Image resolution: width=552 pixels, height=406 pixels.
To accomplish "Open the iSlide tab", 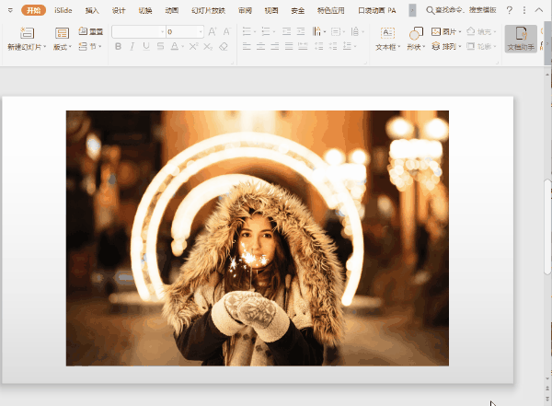I will [x=63, y=10].
